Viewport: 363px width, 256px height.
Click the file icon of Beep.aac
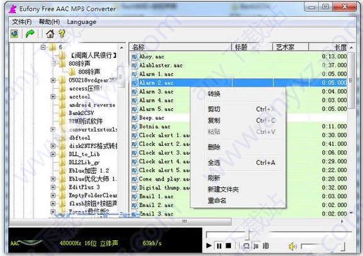[x=135, y=118]
